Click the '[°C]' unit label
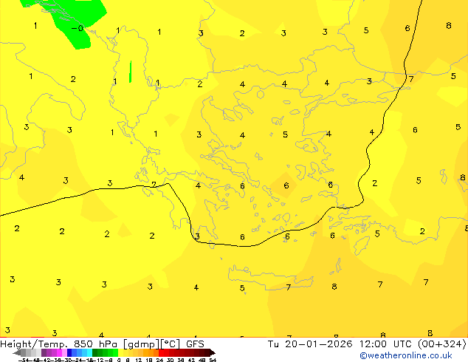Screen dimensions: 468x362 coord(171,344)
